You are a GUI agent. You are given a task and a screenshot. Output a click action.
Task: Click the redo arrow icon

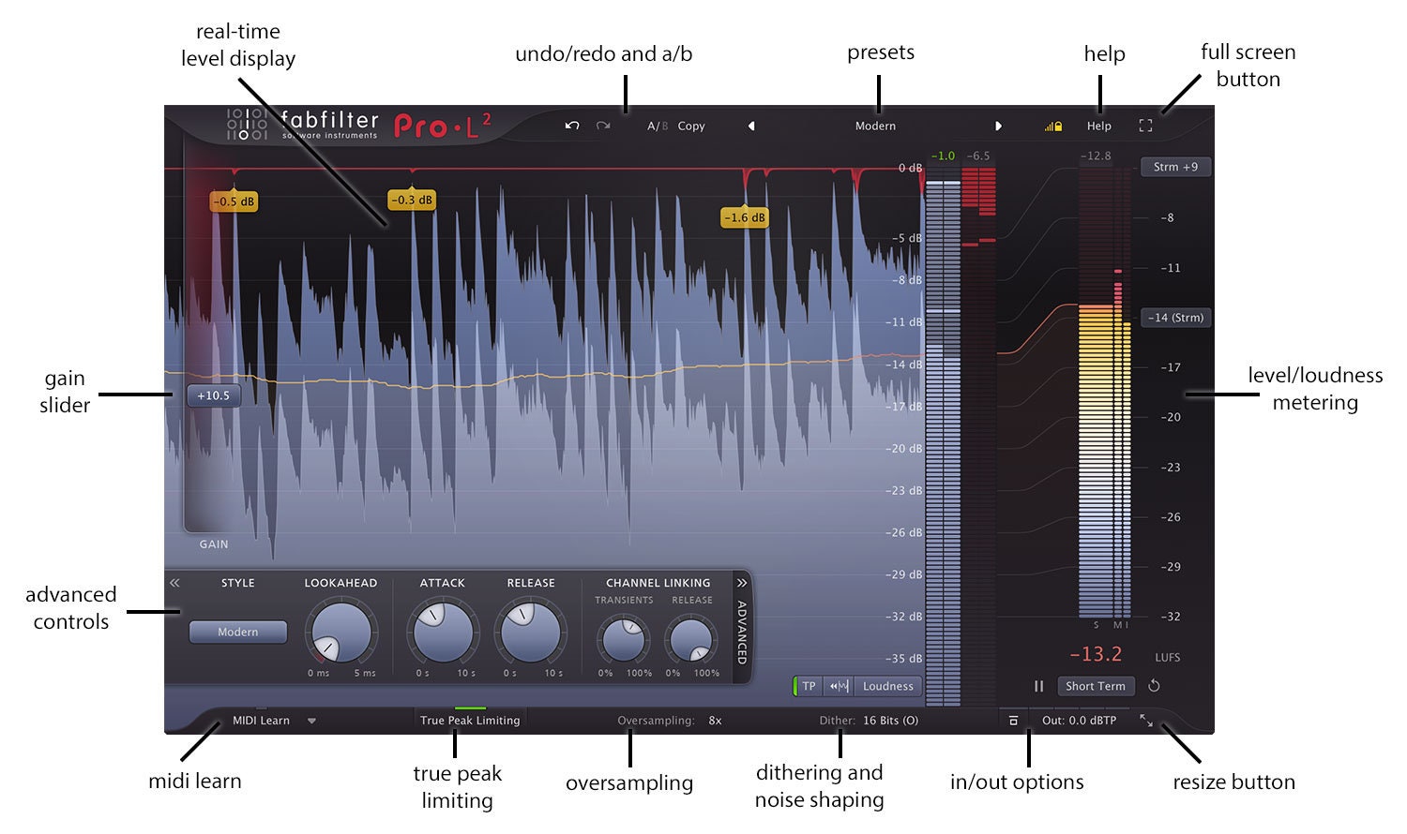coord(603,126)
